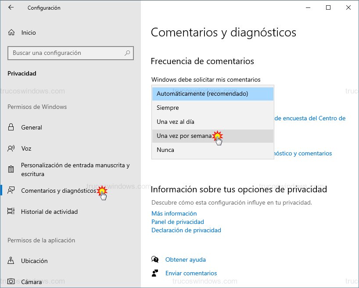Click the Obtener ayuda headset icon
The image size is (359, 288).
coord(155,259)
